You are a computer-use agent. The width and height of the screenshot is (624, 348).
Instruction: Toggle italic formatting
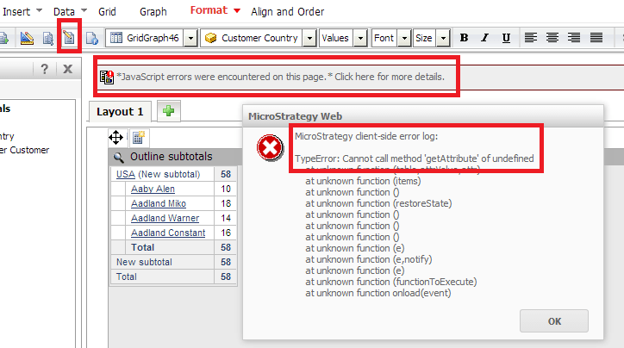click(x=484, y=38)
